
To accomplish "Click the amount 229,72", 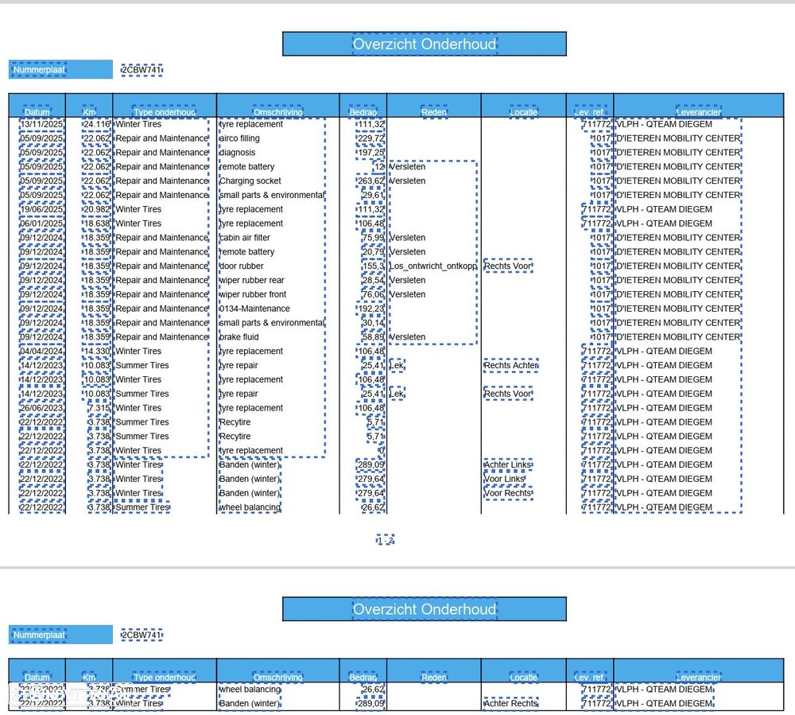I will point(370,138).
